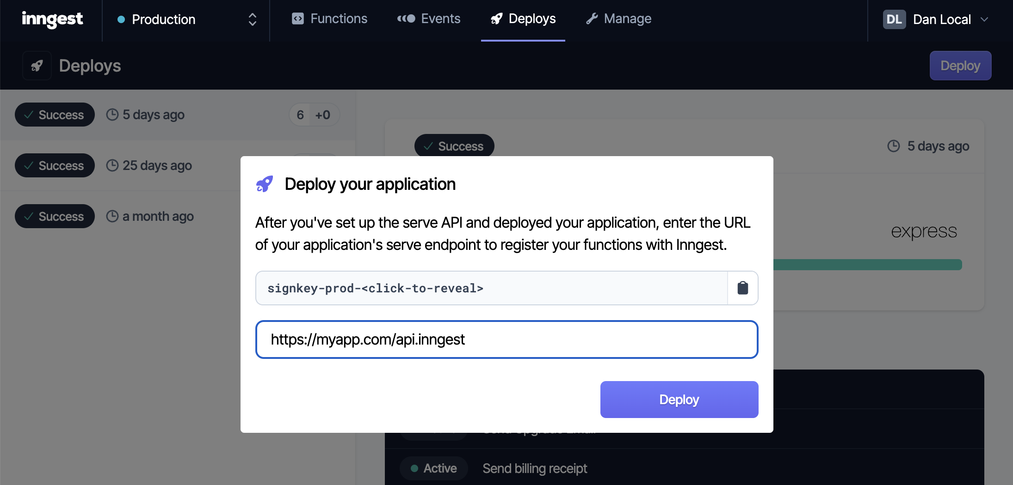Copy the signing key with clipboard icon
Viewport: 1013px width, 485px height.
pyautogui.click(x=743, y=288)
